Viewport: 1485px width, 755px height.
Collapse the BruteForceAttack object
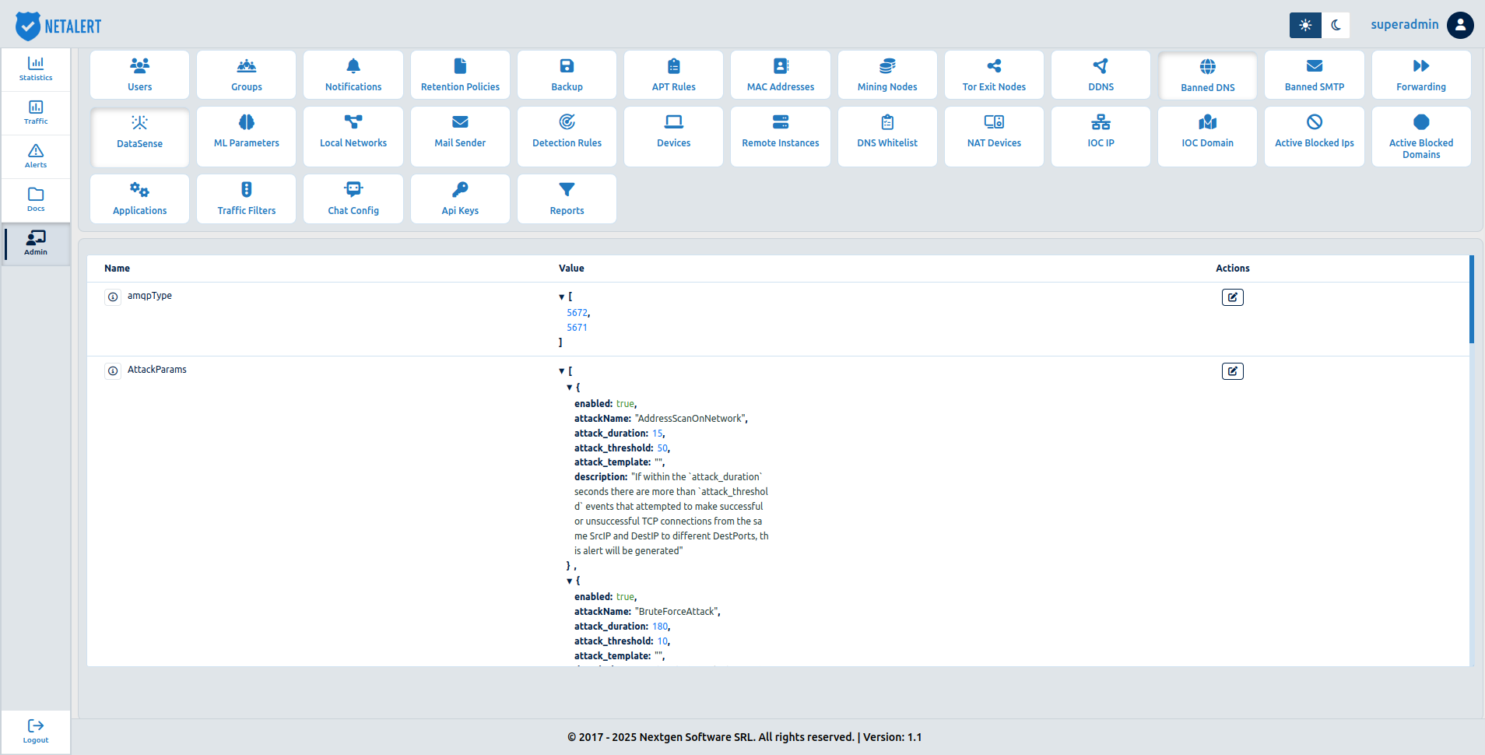(x=569, y=581)
